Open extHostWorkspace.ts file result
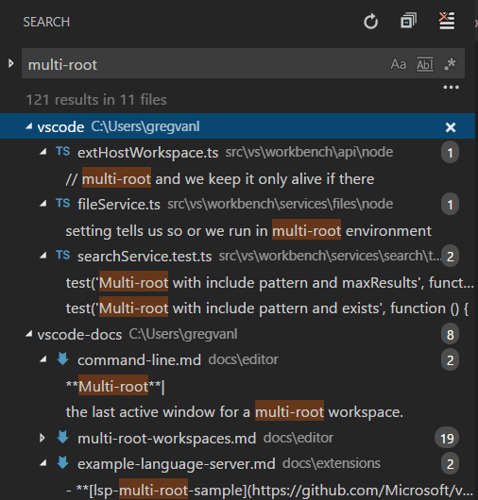The height and width of the screenshot is (500, 478). (147, 153)
